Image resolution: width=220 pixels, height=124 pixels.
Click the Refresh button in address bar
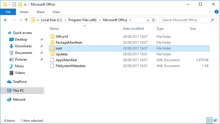[153, 20]
